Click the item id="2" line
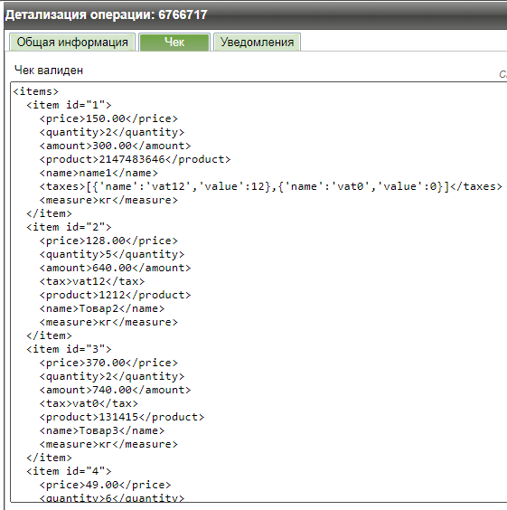This screenshot has width=507, height=510. [69, 227]
